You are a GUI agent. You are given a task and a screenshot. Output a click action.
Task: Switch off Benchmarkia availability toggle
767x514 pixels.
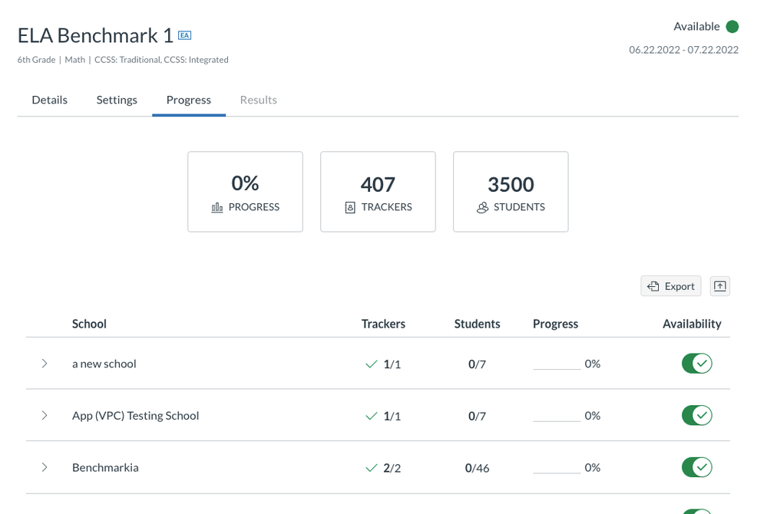point(696,467)
